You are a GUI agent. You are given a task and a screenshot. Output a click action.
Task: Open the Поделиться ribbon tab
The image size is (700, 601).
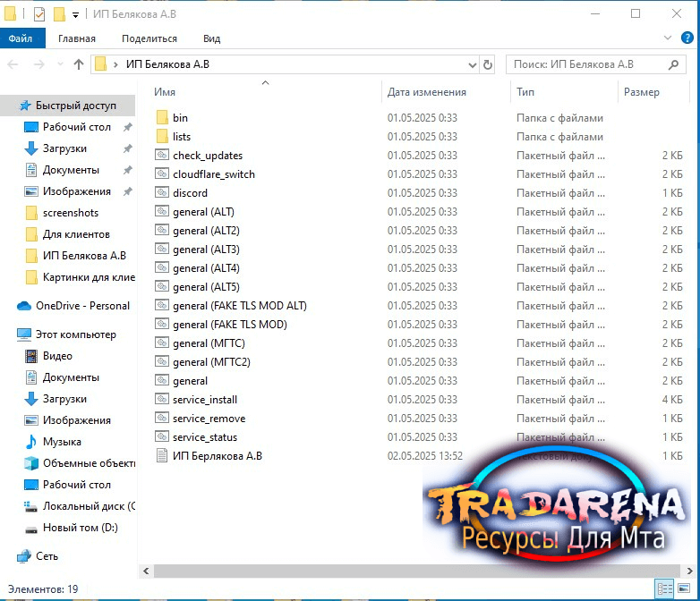coord(149,38)
